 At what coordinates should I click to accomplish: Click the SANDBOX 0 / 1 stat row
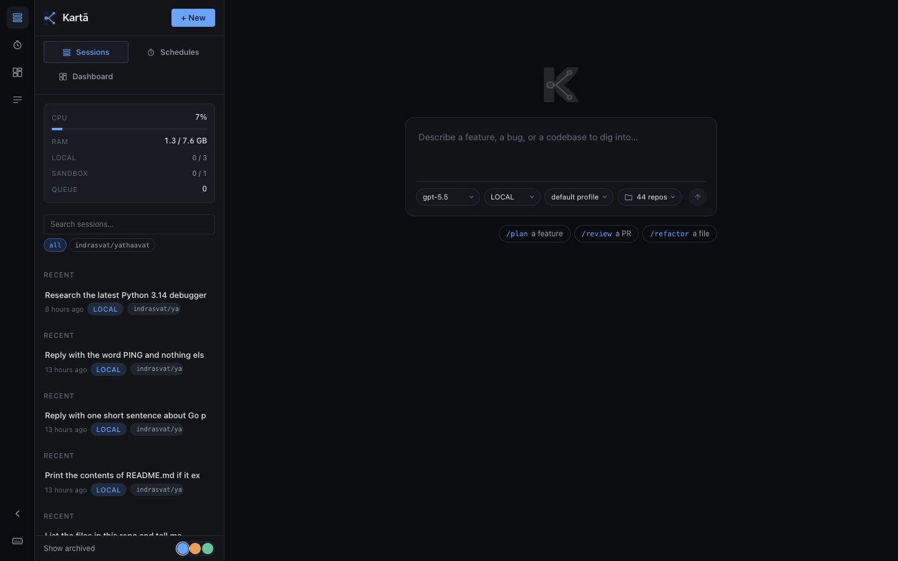coord(129,173)
